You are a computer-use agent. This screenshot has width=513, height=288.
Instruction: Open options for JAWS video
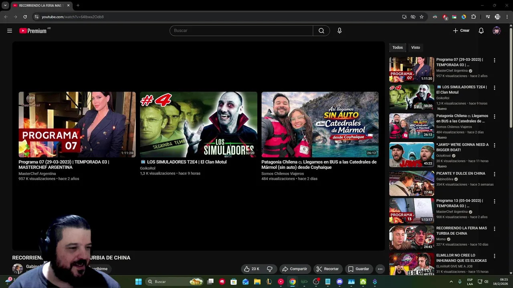(x=494, y=145)
